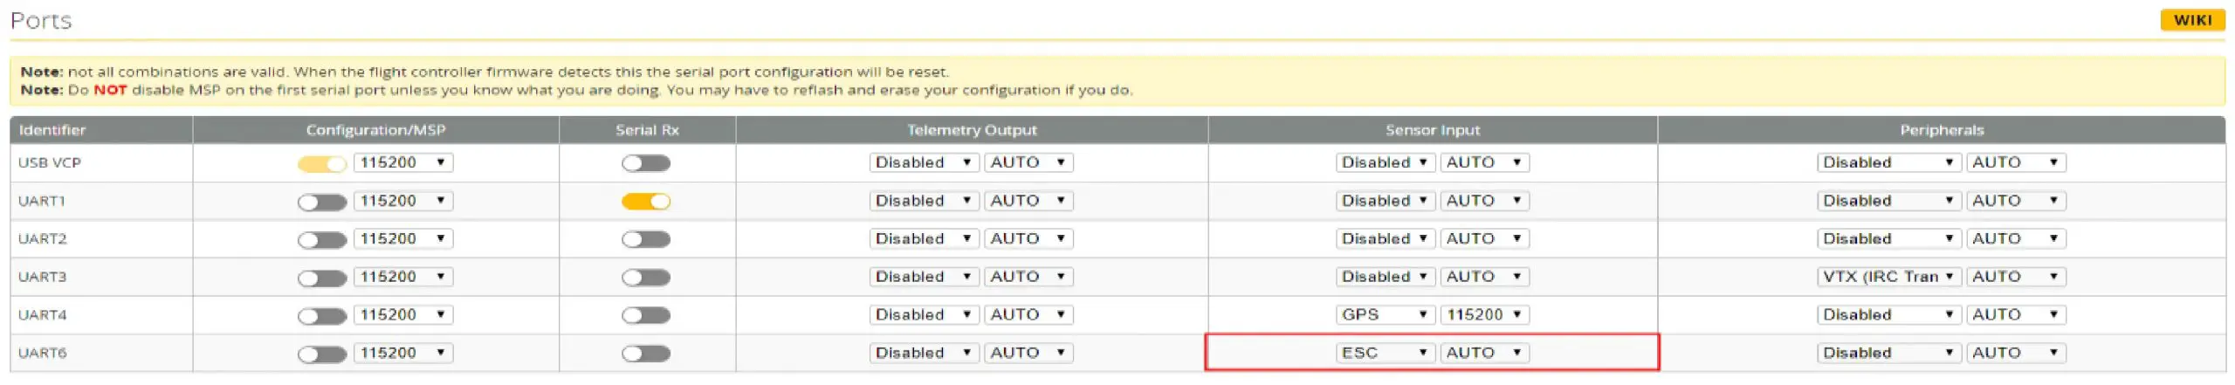Open UART3 Telemetry Output protocol dropdown
2235x385 pixels.
(925, 277)
